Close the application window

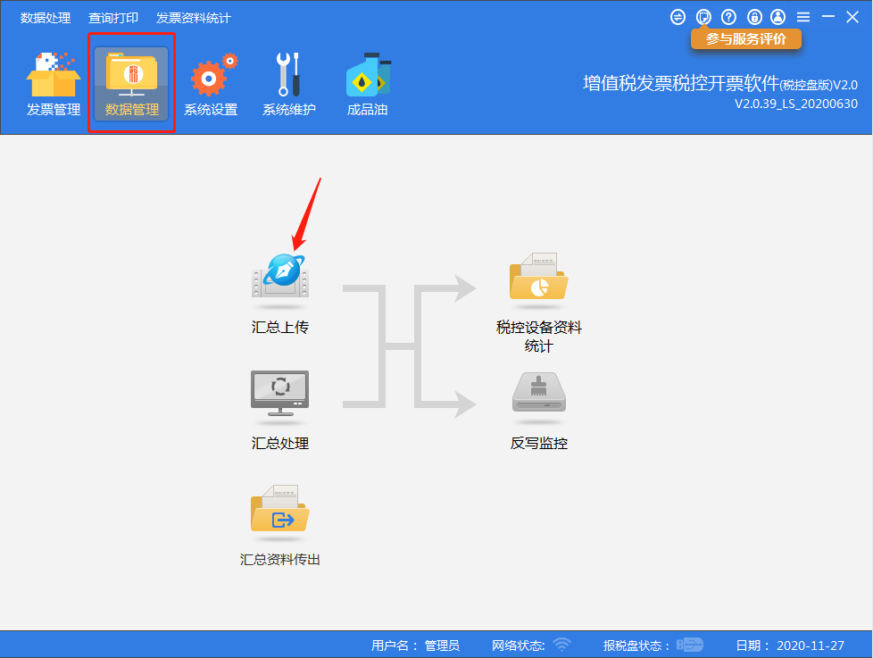coord(852,17)
